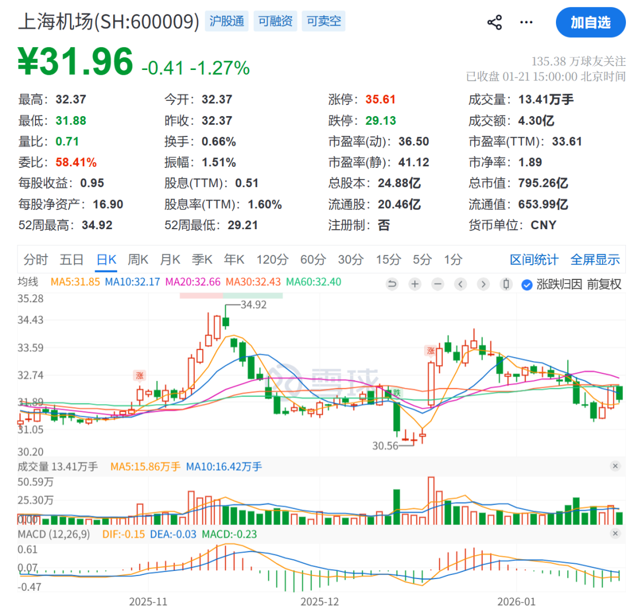Hide the volume panel with its × toggle

point(615,466)
